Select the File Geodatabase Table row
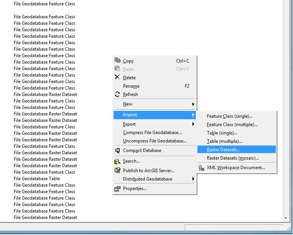 point(37,179)
